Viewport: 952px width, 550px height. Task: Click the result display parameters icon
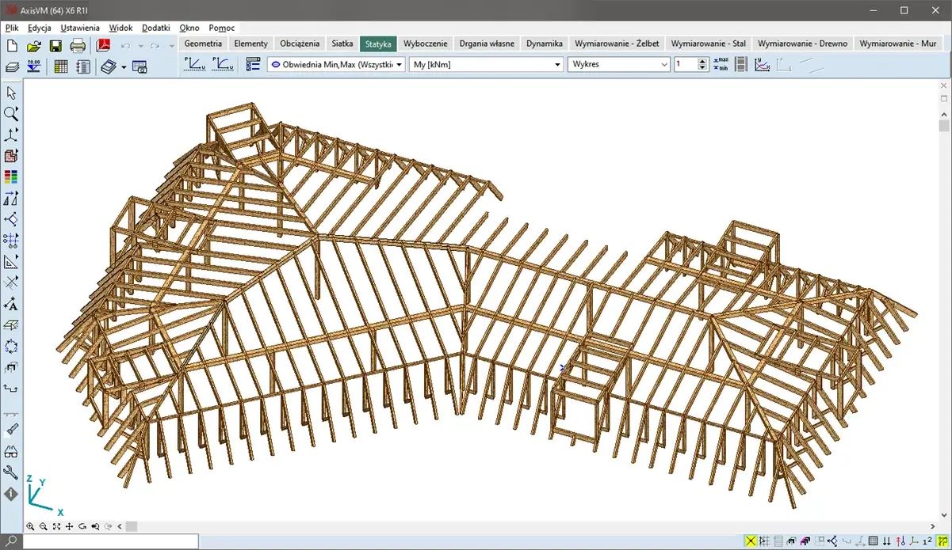253,65
